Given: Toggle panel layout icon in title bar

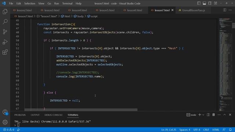Looking at the screenshot, I should pyautogui.click(x=204, y=3).
